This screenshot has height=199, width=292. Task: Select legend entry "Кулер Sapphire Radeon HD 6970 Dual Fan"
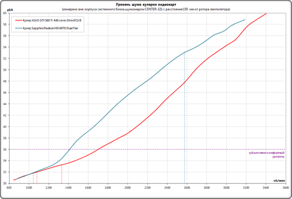(50, 28)
